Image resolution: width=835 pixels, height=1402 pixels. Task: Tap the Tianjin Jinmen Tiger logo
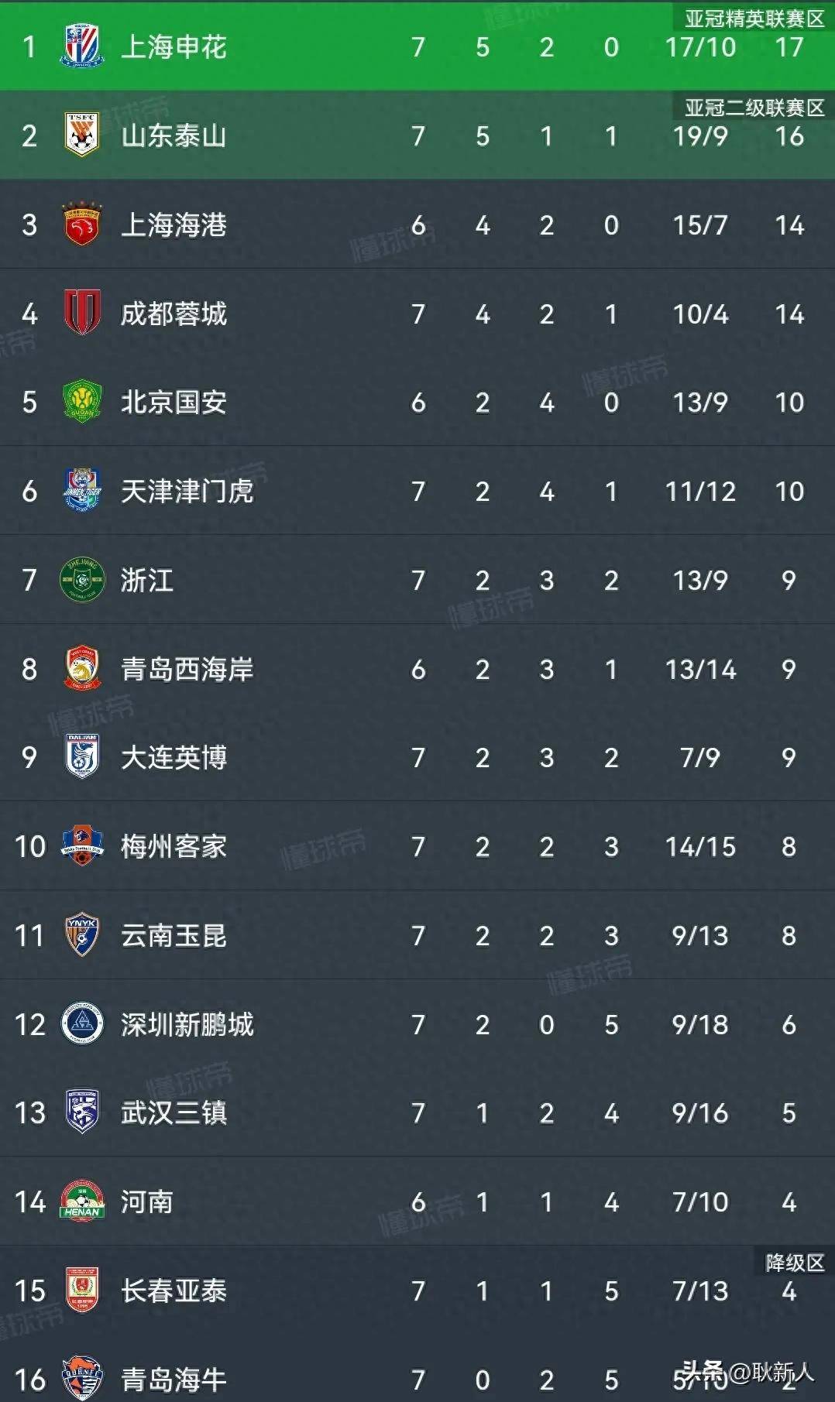(82, 491)
